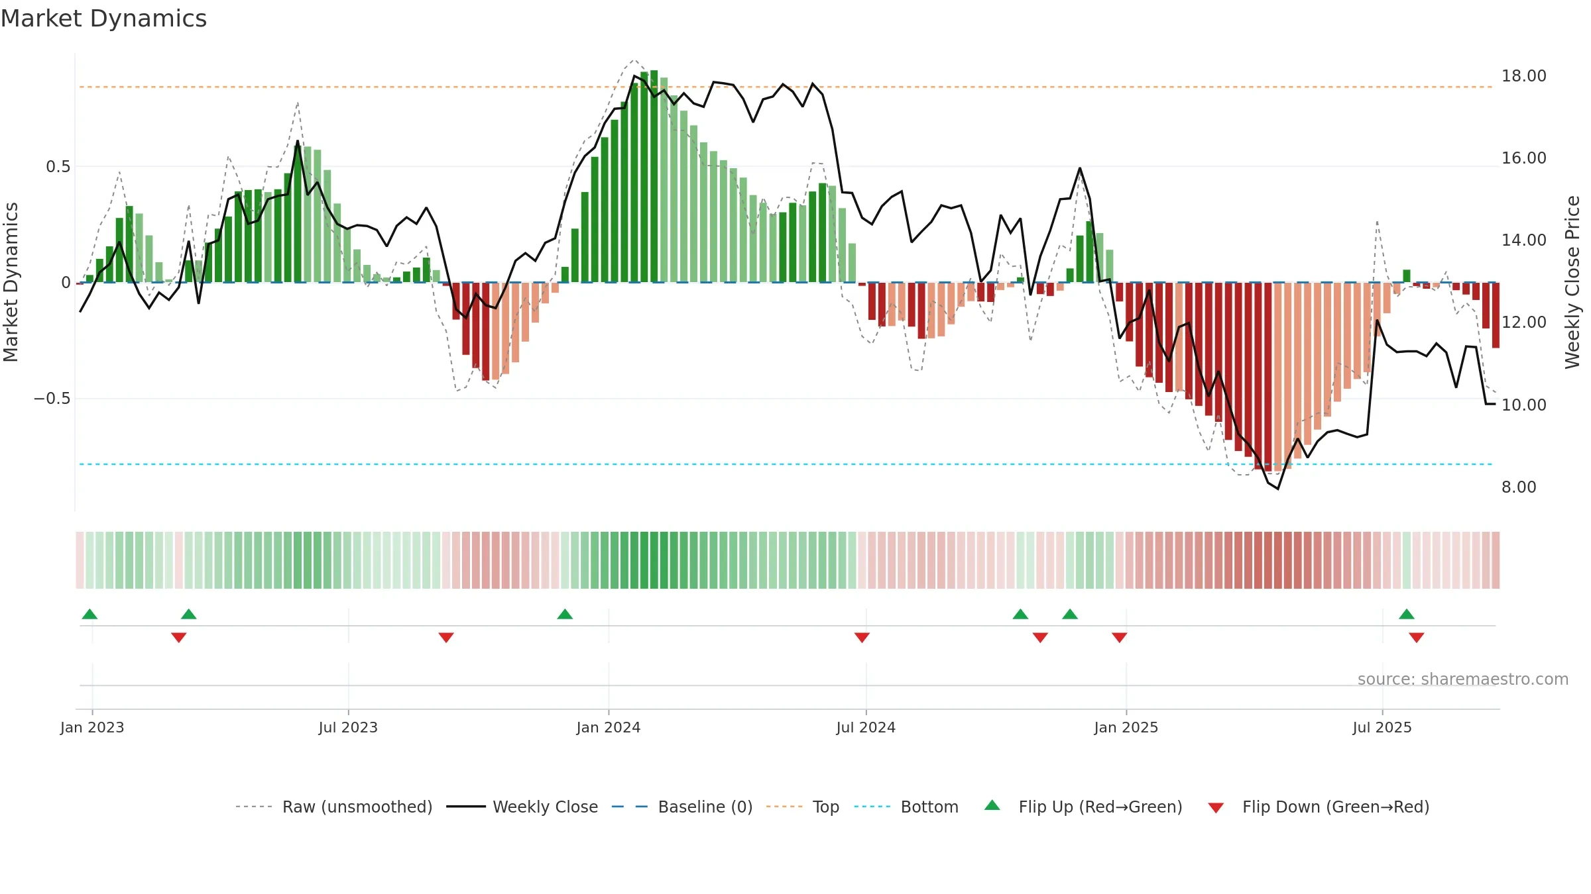Toggle the Top legend entry
The image size is (1591, 894).
[803, 807]
